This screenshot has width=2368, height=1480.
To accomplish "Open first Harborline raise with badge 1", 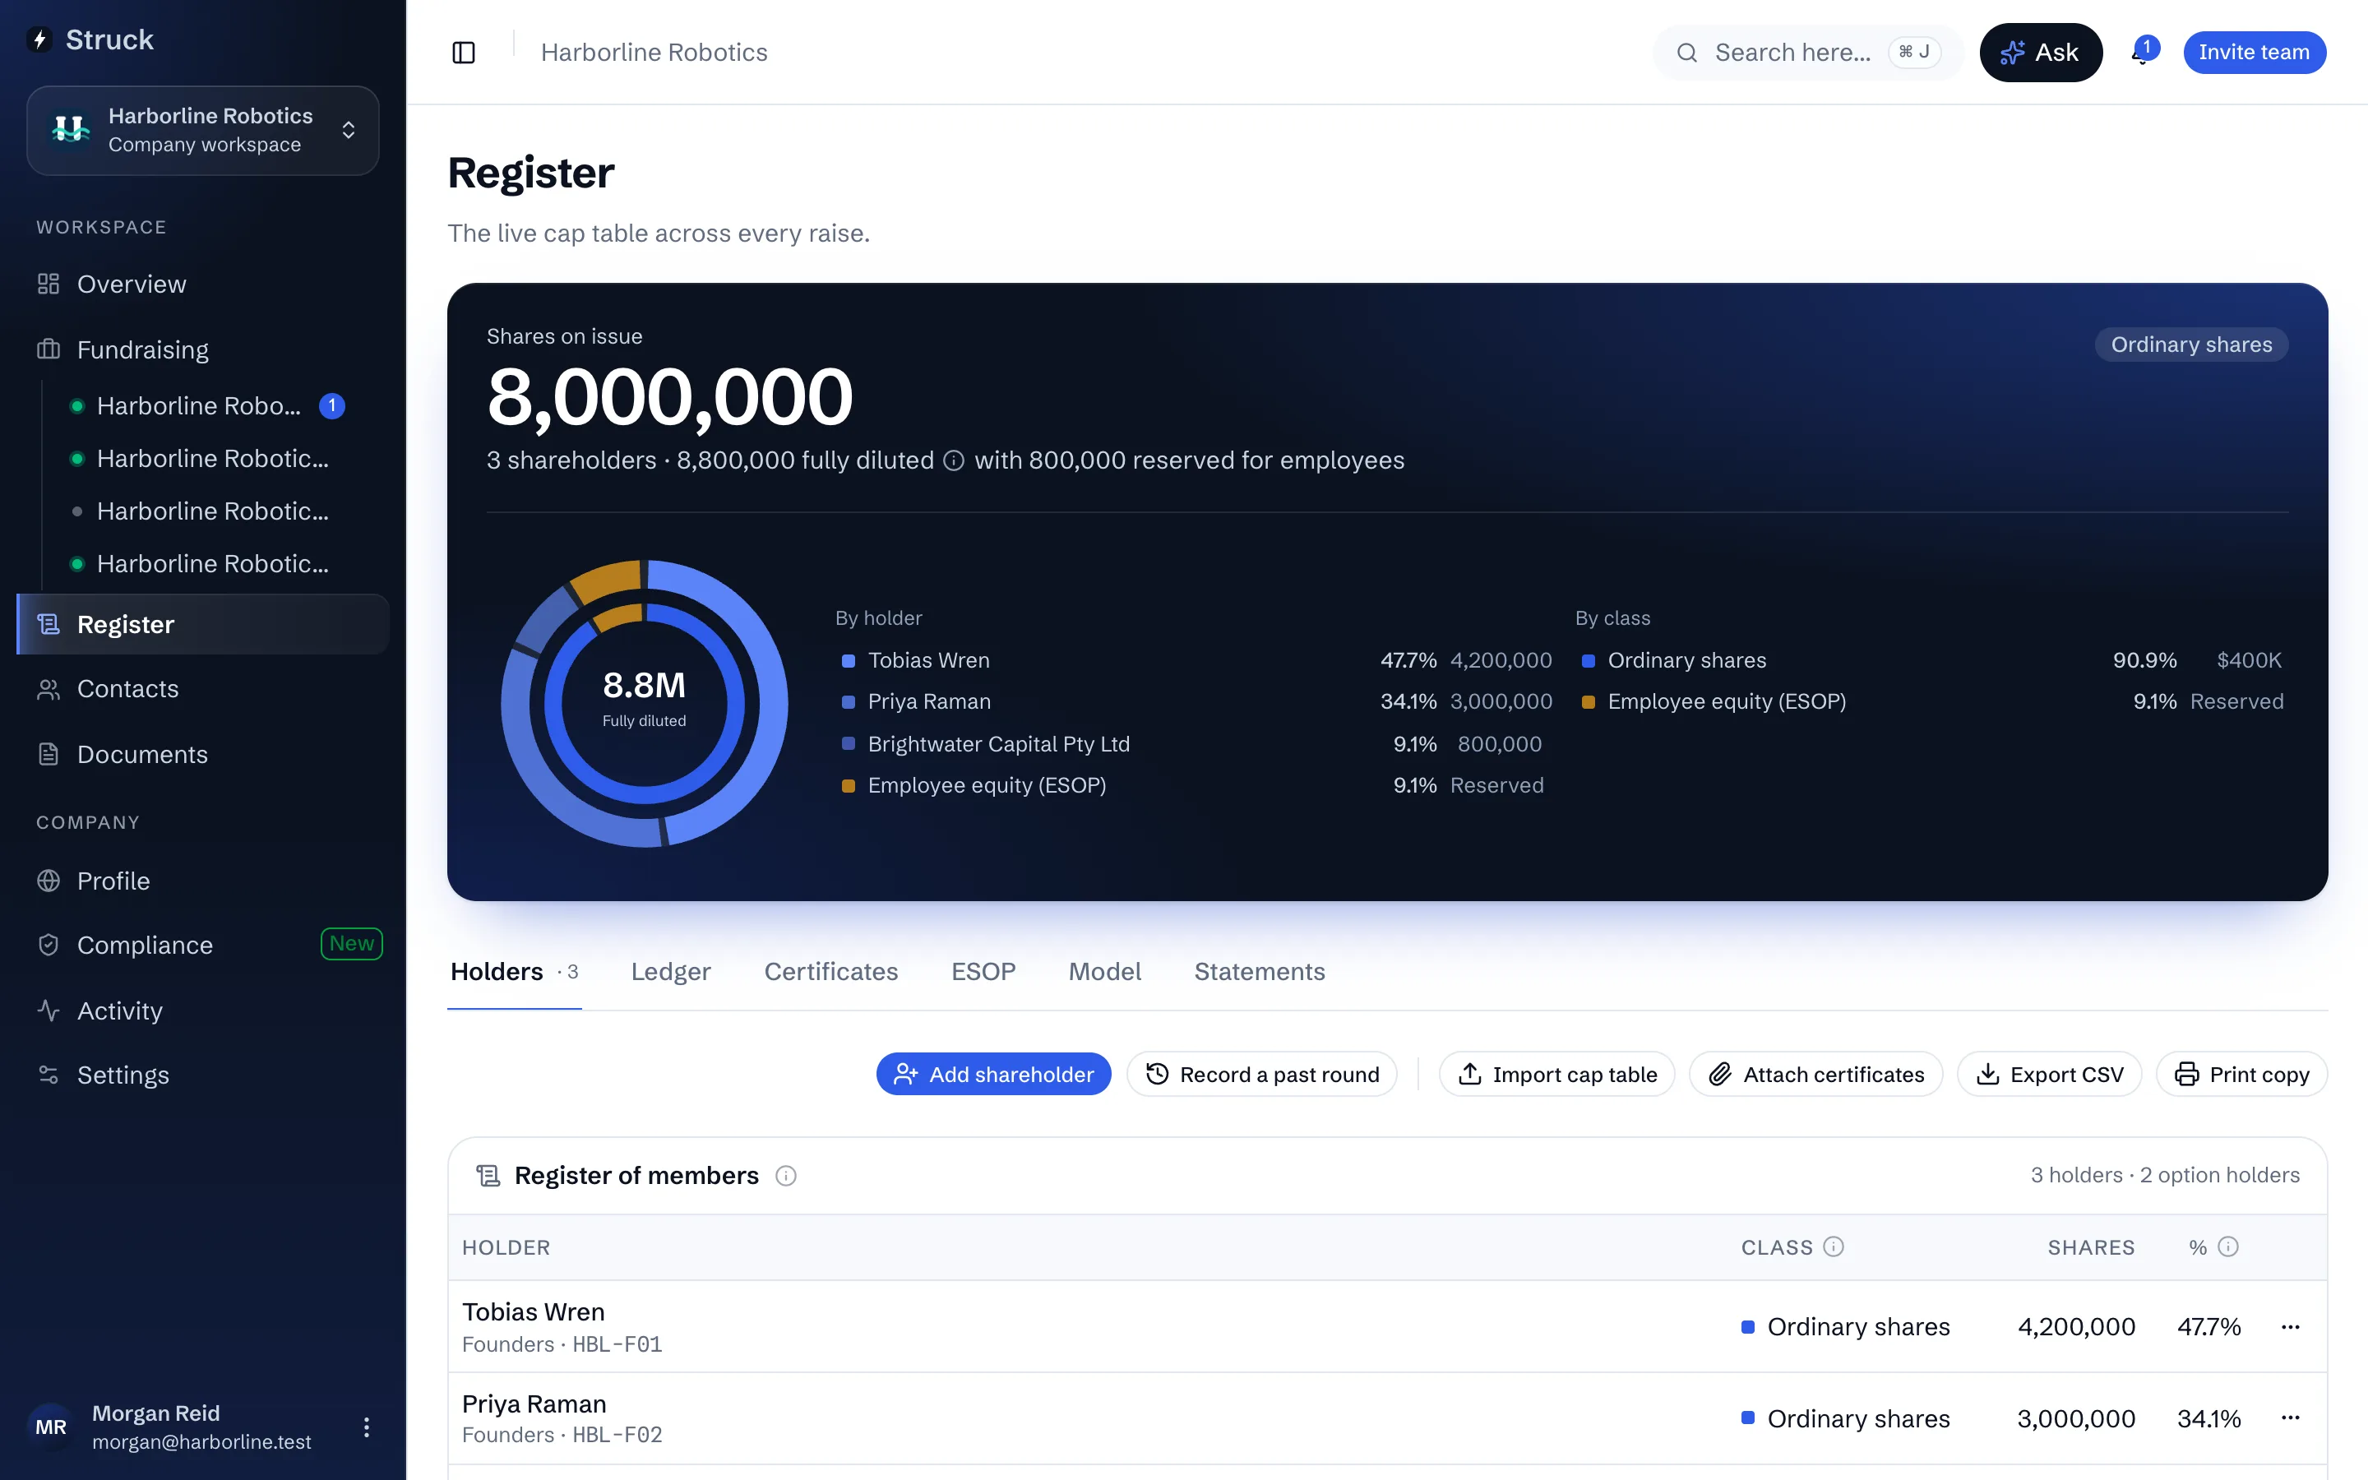I will click(x=208, y=406).
